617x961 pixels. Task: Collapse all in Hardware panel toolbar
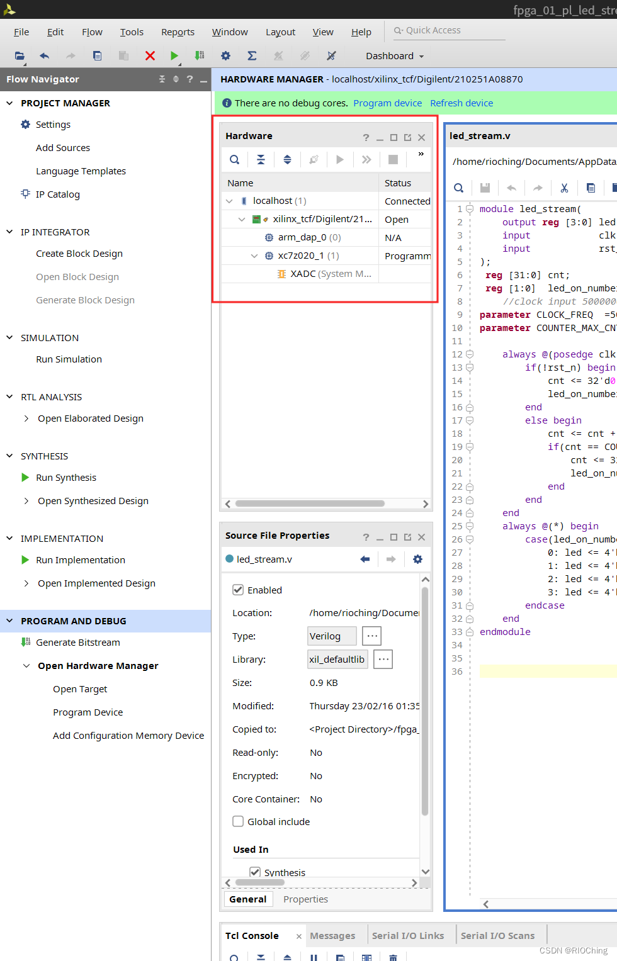tap(261, 160)
